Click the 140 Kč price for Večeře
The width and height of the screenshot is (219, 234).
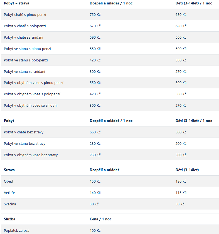95,193
